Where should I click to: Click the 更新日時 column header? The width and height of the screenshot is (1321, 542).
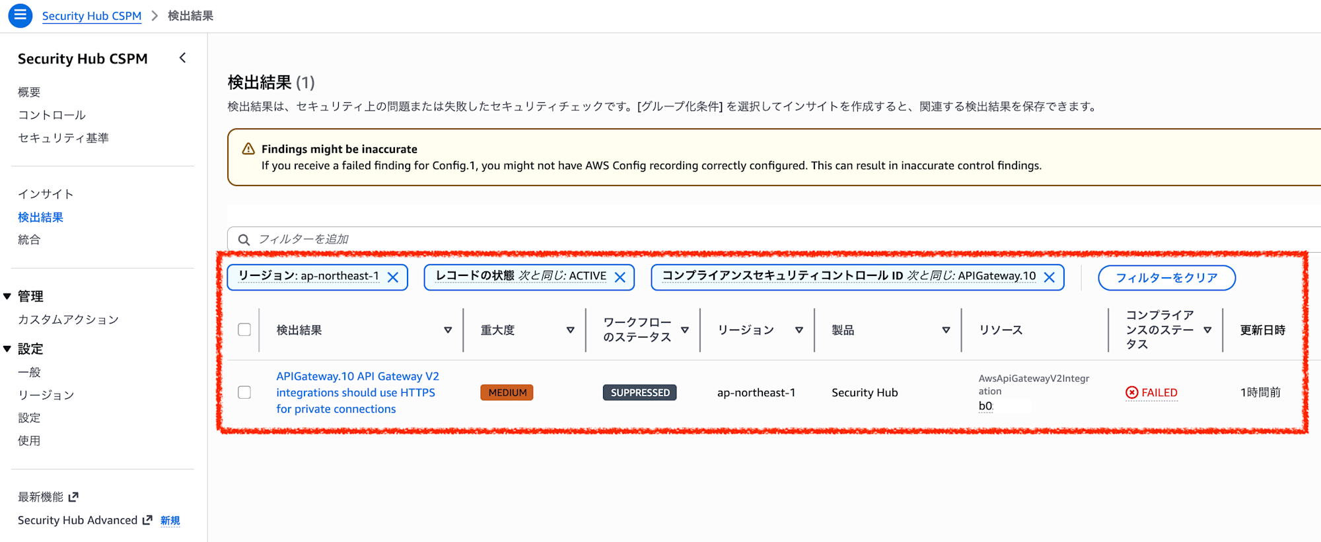coord(1262,330)
